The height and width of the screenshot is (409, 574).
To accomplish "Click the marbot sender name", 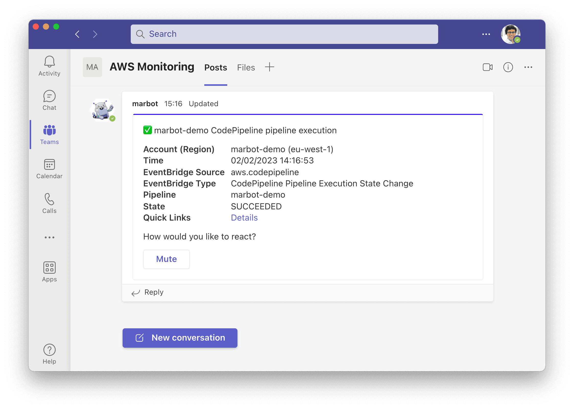I will click(145, 104).
